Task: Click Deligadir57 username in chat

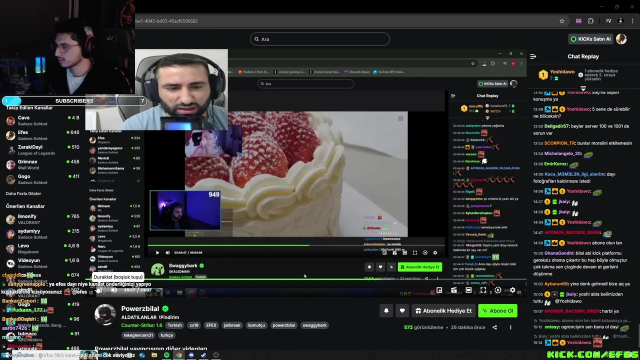Action: pyautogui.click(x=557, y=126)
